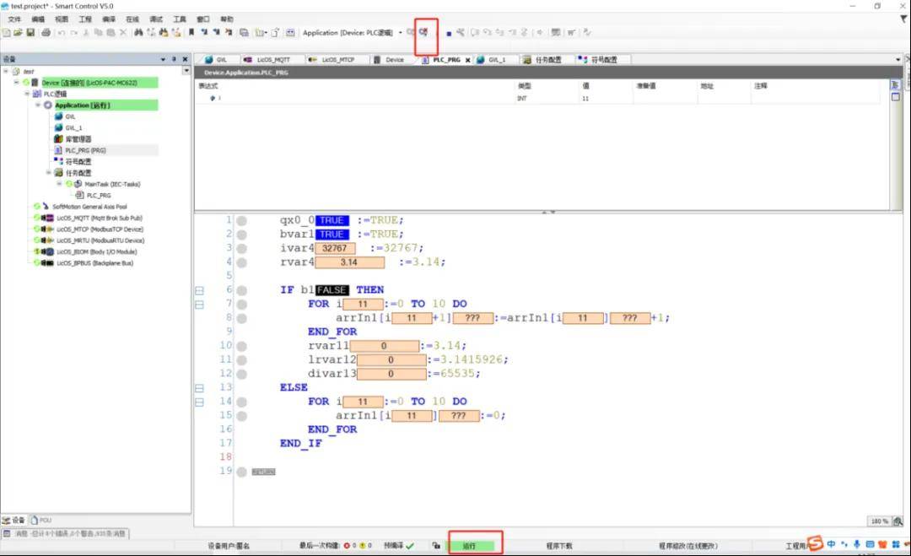Toggle the breakpoint marker on code line 6
The image size is (911, 556).
point(241,290)
